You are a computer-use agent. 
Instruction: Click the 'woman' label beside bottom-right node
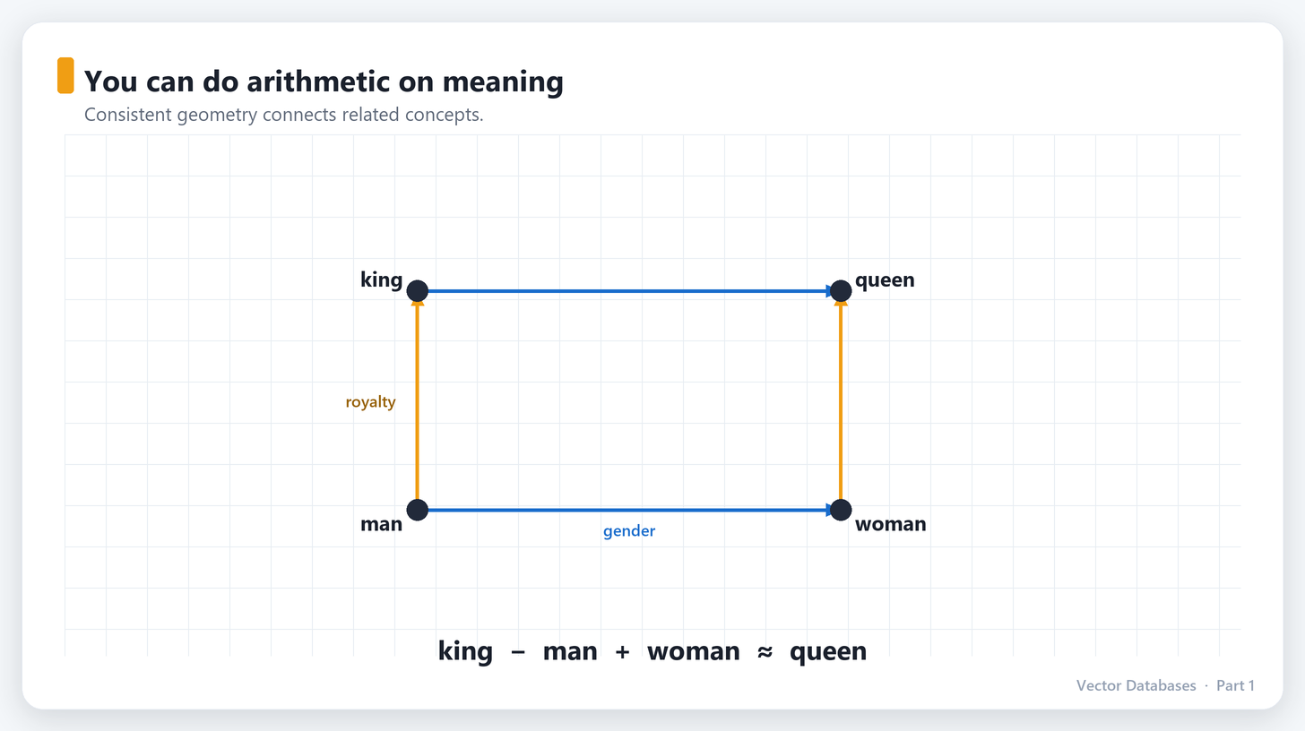pos(891,524)
